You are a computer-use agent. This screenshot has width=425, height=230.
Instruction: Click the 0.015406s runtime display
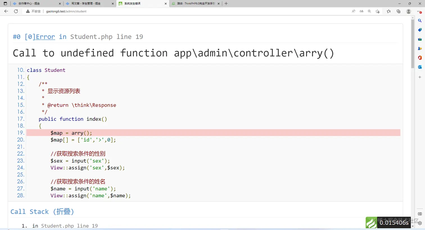[394, 223]
